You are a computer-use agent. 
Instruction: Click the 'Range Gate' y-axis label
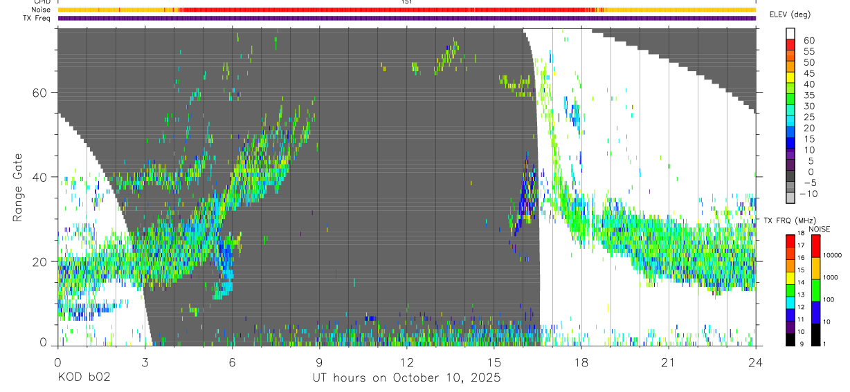[19, 187]
